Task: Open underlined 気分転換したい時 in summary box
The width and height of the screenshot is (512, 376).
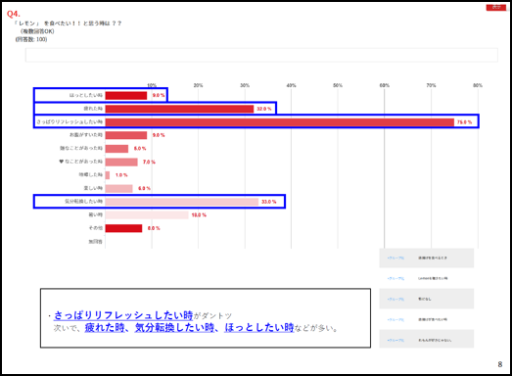Action: [x=174, y=327]
